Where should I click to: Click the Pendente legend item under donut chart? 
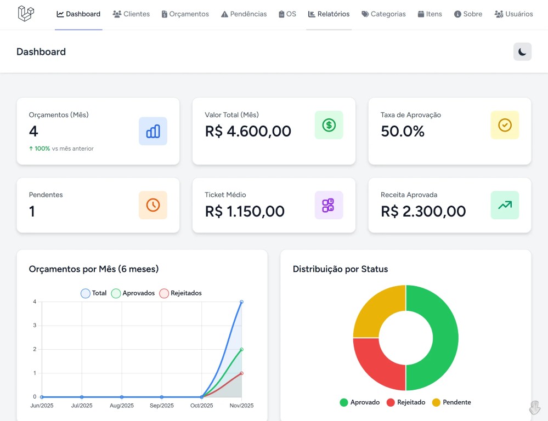pos(451,402)
